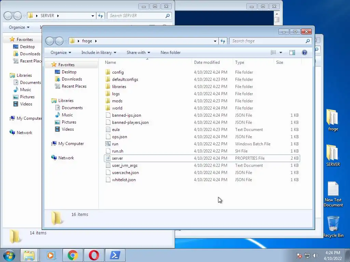Click Back button in froge window
The height and width of the screenshot is (262, 350).
click(50, 41)
